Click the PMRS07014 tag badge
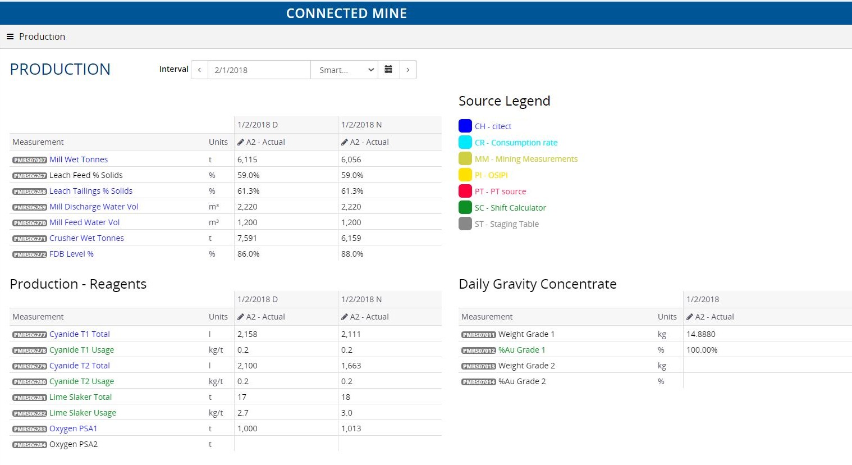This screenshot has width=852, height=465. pyautogui.click(x=479, y=382)
